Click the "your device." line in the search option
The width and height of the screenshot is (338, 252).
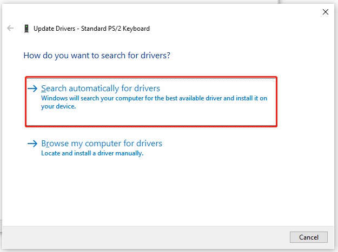(58, 106)
